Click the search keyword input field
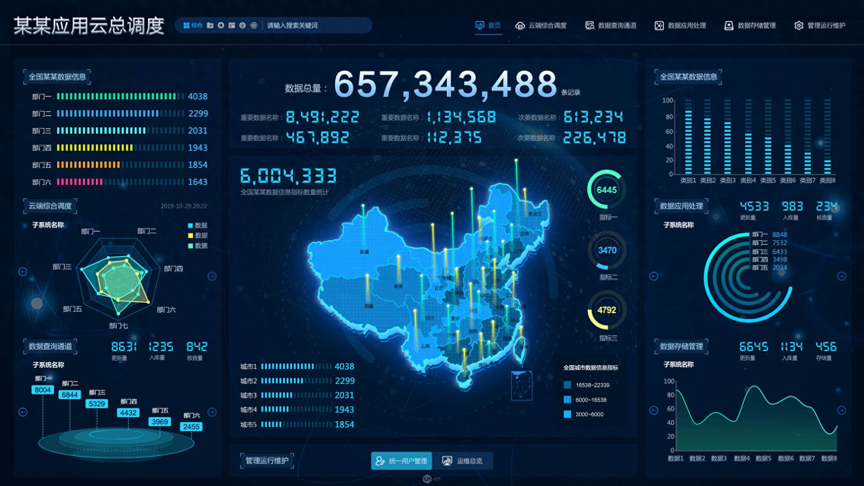 coord(315,26)
